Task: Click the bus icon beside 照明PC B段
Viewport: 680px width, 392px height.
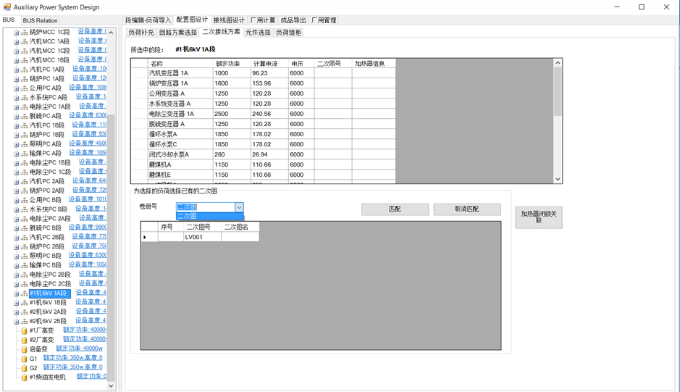Action: point(25,256)
